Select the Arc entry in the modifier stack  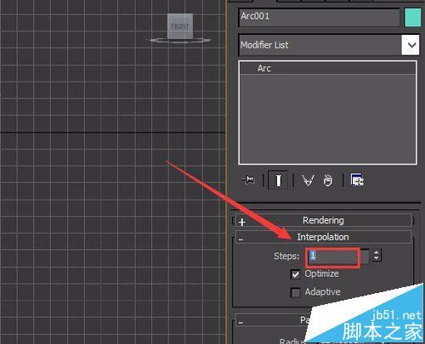[x=327, y=68]
